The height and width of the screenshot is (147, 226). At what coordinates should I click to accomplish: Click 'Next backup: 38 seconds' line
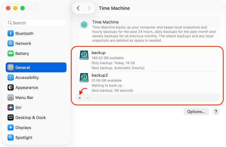pyautogui.click(x=112, y=90)
